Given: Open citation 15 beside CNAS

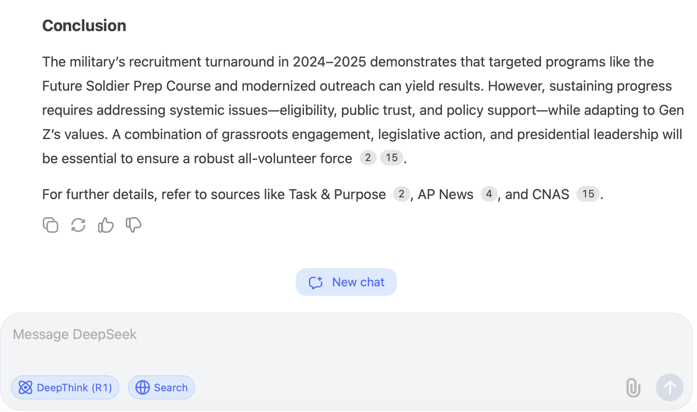Looking at the screenshot, I should click(x=588, y=194).
